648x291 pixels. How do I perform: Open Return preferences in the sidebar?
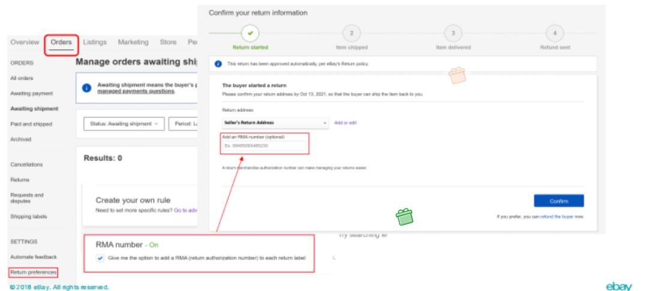[x=33, y=272]
